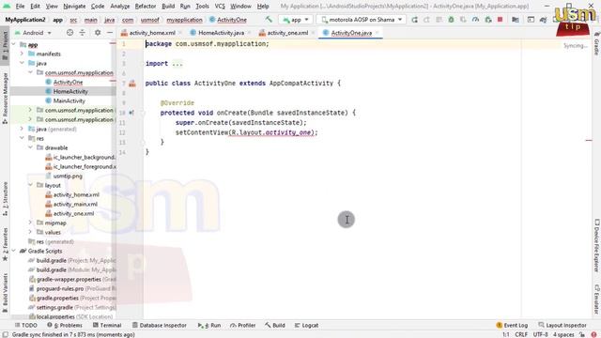Click the Debug app bug icon
601x338 pixels.
tap(451, 20)
